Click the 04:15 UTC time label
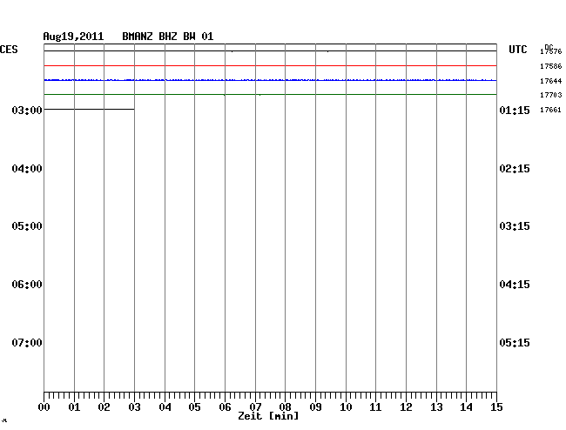Screen dimensions: 566x430 [x=515, y=285]
